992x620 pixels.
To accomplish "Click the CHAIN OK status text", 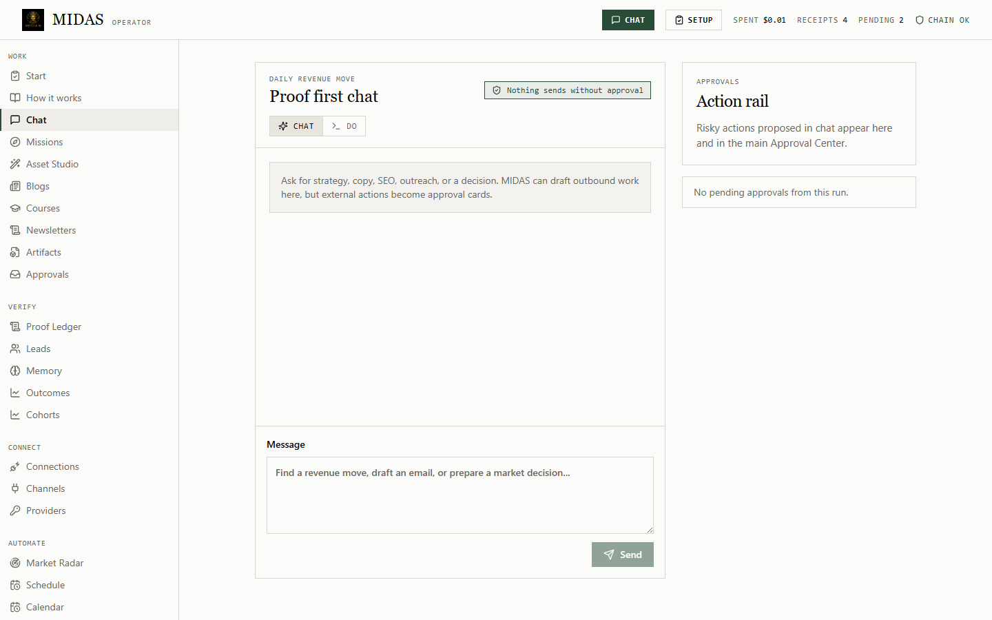I will [x=949, y=20].
